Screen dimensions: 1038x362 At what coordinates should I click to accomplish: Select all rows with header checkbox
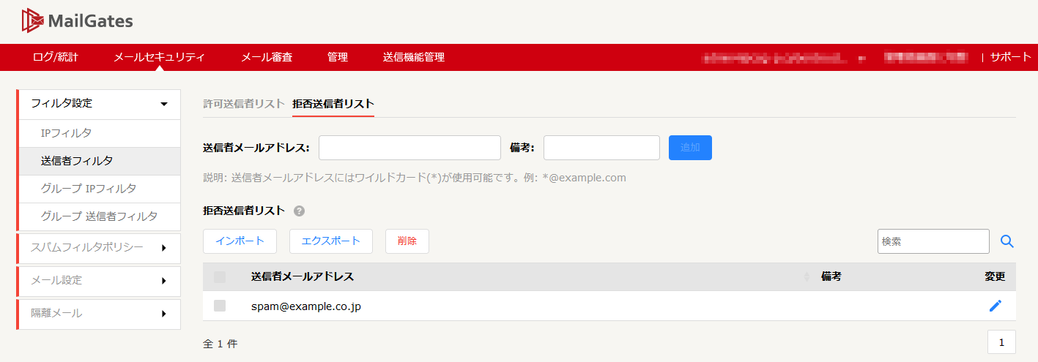point(220,276)
